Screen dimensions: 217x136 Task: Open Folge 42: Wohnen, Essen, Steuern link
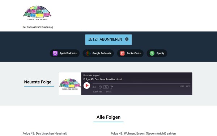143,133
